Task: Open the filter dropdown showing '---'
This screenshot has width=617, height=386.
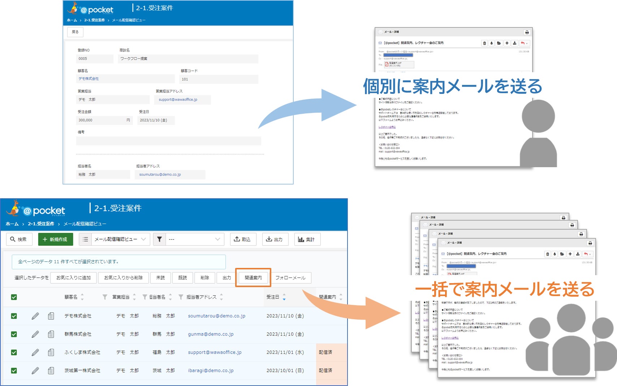Action: point(195,239)
